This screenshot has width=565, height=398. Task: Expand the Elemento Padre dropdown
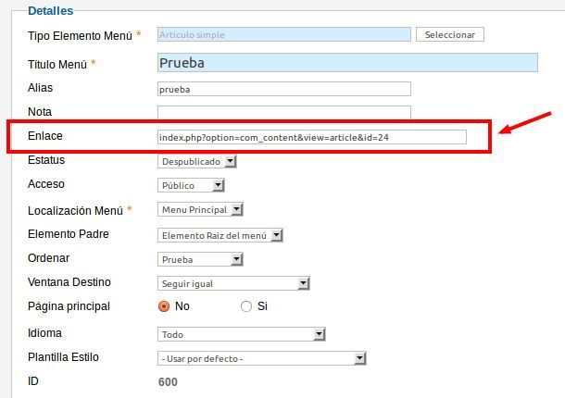[220, 235]
